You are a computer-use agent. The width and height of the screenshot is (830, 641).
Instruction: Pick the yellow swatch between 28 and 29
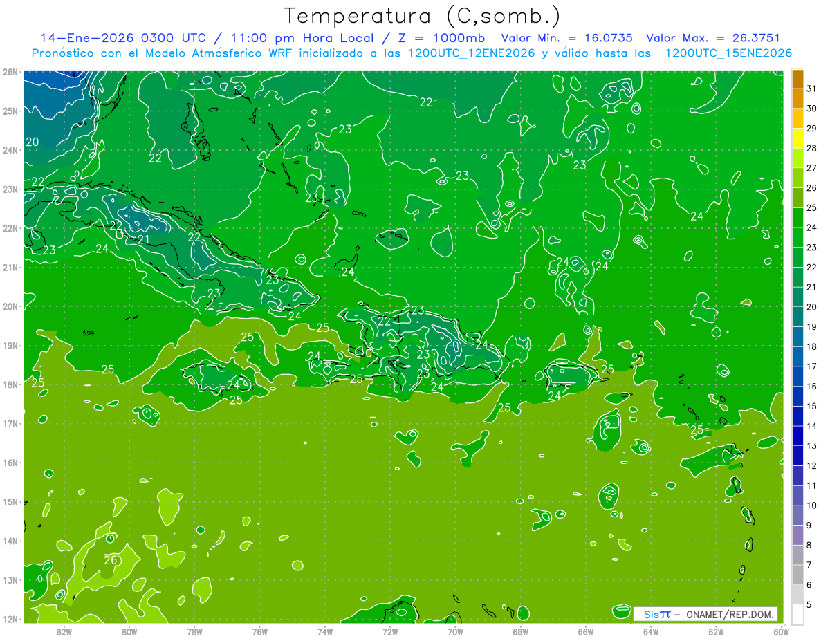pos(798,138)
